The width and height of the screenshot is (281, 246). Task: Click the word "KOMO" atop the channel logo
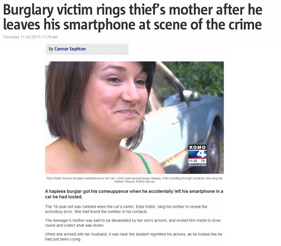197,147
